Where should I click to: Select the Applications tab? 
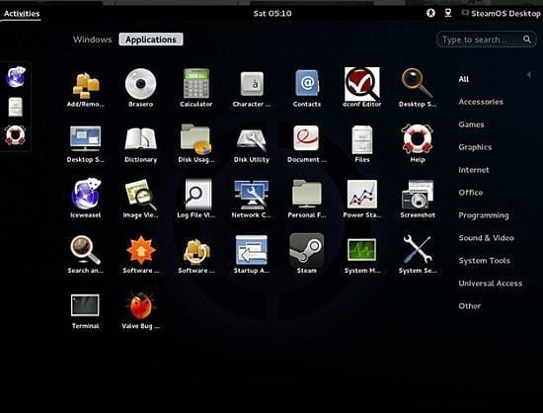coord(151,40)
